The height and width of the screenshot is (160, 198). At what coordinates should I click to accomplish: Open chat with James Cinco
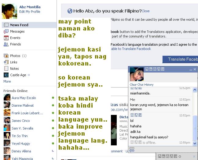tap(21, 121)
